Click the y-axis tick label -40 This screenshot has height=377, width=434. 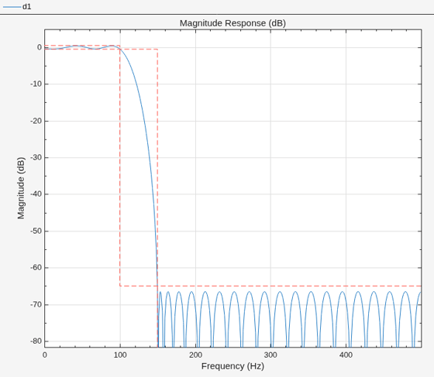pos(36,194)
